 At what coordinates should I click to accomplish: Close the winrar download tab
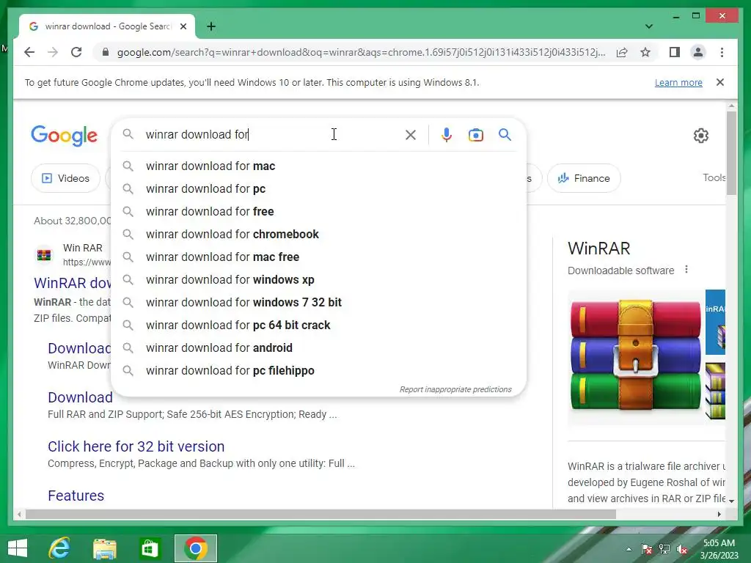point(183,26)
